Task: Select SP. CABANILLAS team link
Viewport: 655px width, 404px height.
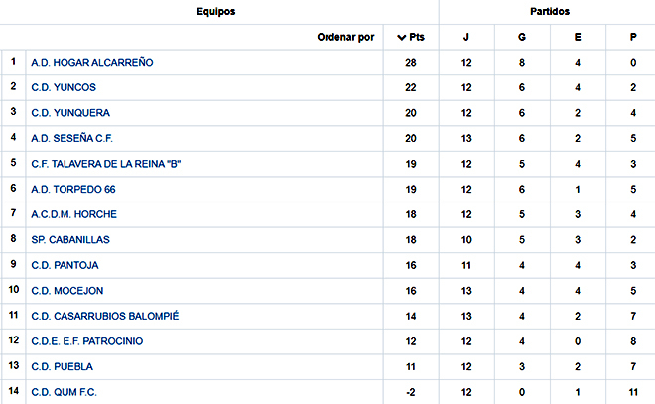Action: [x=70, y=240]
